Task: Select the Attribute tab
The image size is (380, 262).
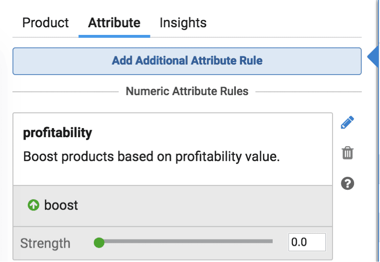Action: point(114,23)
